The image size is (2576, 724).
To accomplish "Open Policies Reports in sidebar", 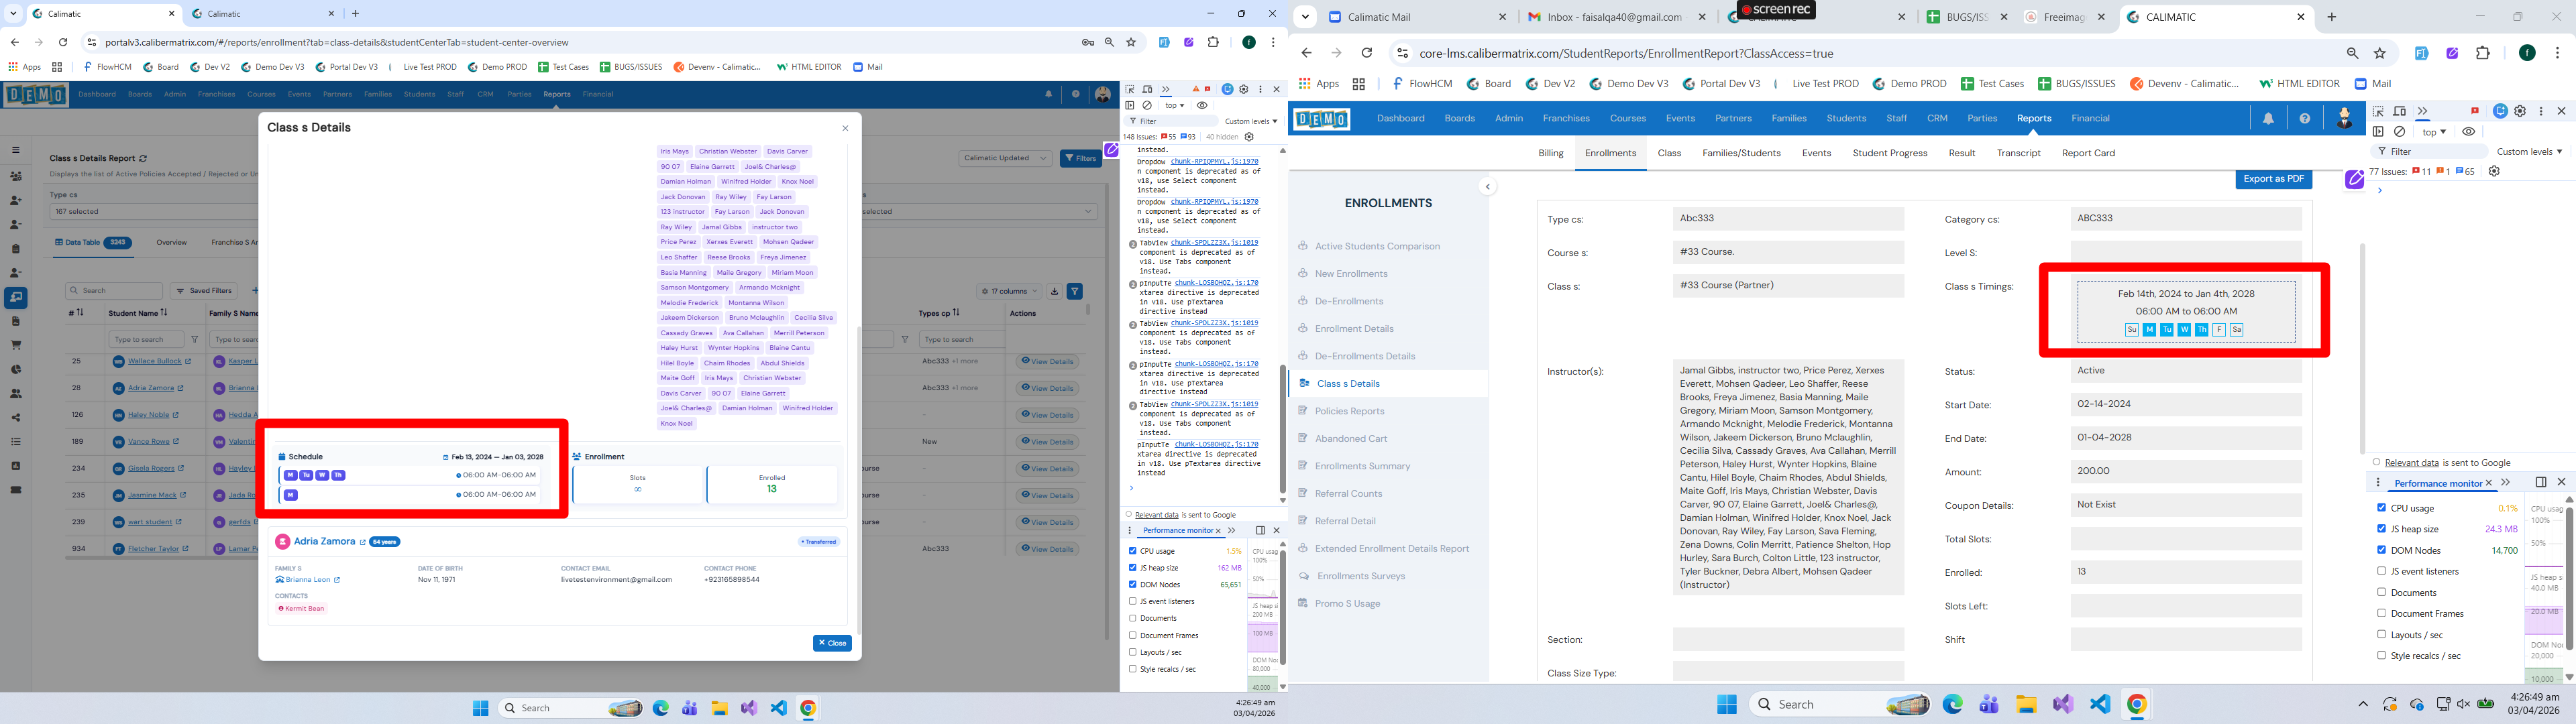I will pos(1349,411).
